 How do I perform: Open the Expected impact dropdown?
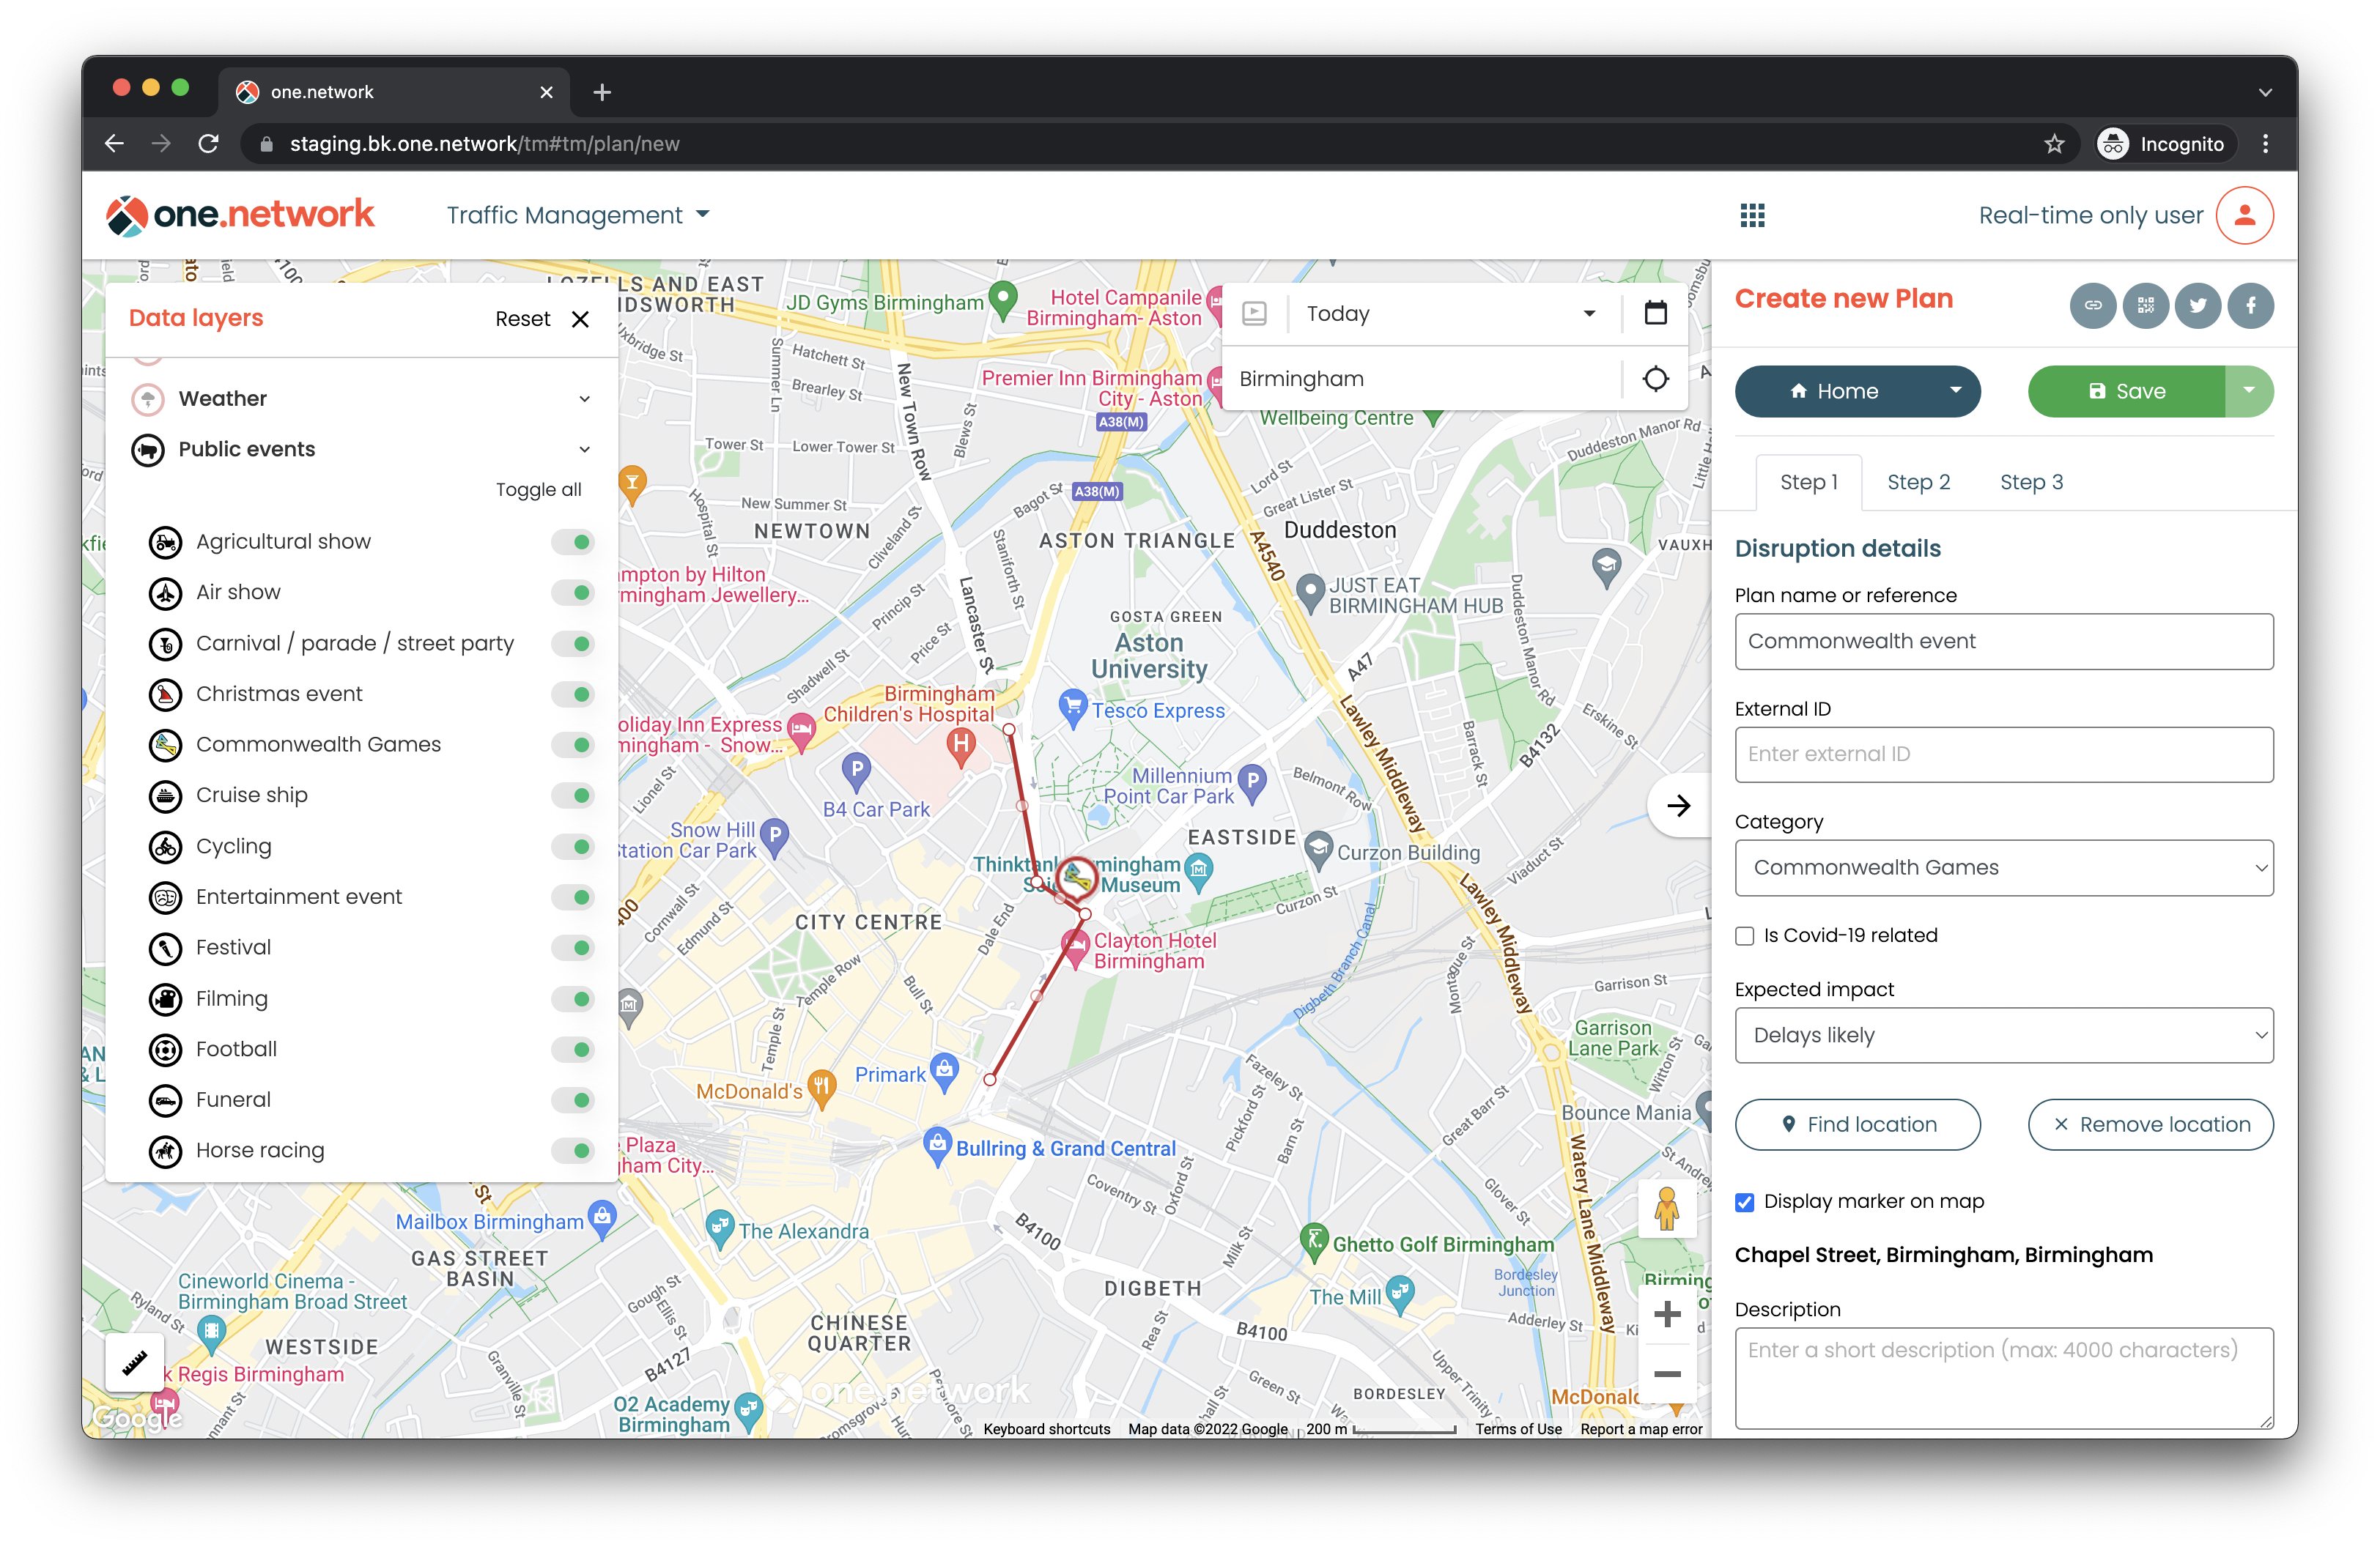coord(2003,1035)
